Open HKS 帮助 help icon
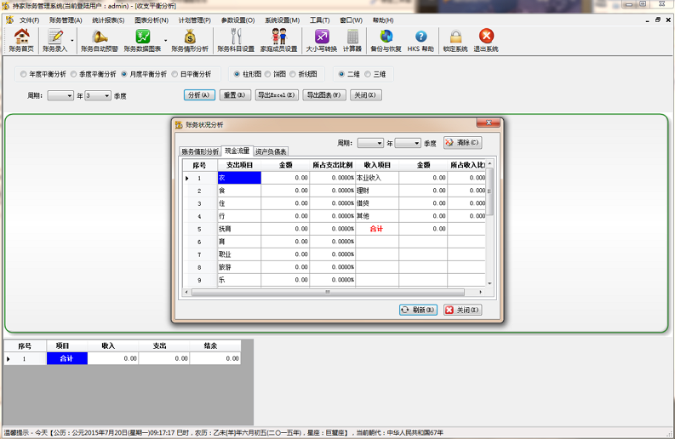Viewport: 675px width, 439px height. (420, 41)
